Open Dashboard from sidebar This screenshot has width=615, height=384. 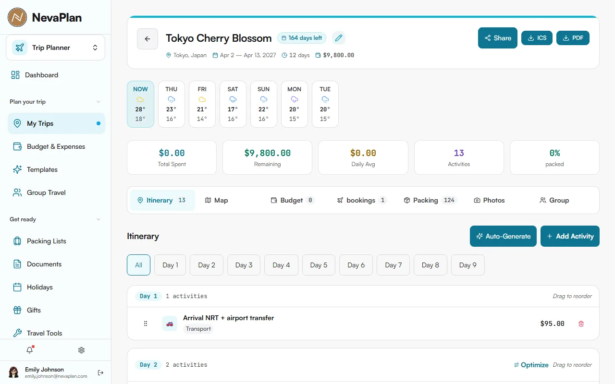tap(56, 75)
